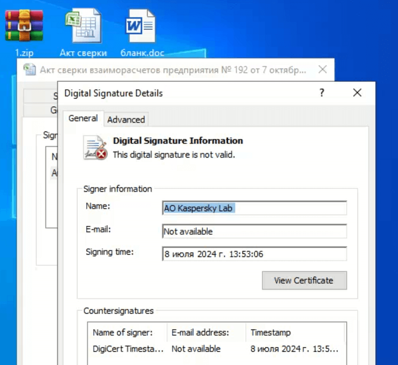
Task: Switch to the Advanced tab
Action: click(x=126, y=119)
